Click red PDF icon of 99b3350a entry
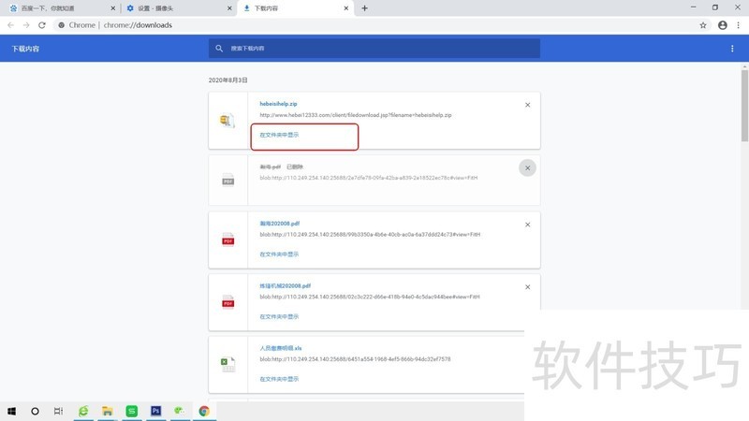 click(x=228, y=240)
